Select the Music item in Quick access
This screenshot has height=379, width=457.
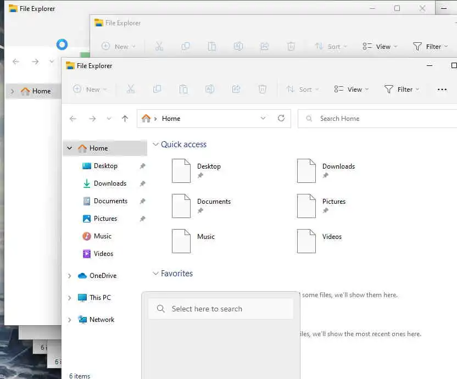coord(193,241)
